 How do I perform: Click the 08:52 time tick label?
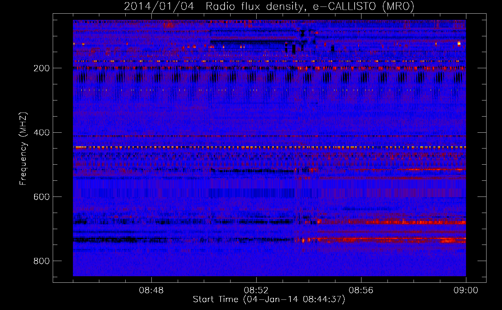tap(256, 290)
